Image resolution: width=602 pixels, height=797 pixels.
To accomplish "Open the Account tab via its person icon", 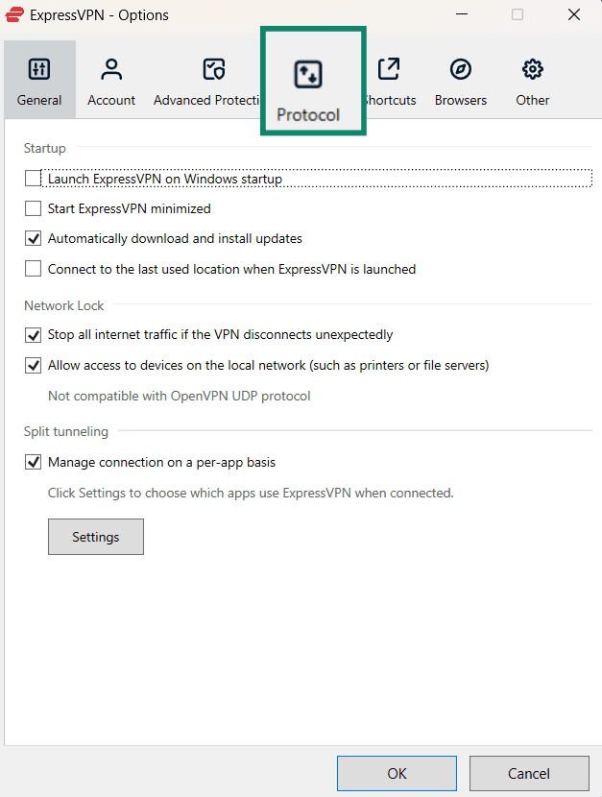I will click(111, 69).
